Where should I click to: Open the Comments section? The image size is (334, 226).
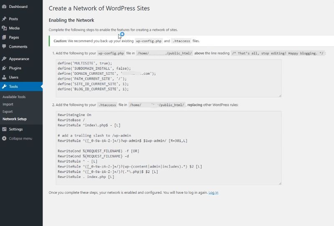[18, 46]
